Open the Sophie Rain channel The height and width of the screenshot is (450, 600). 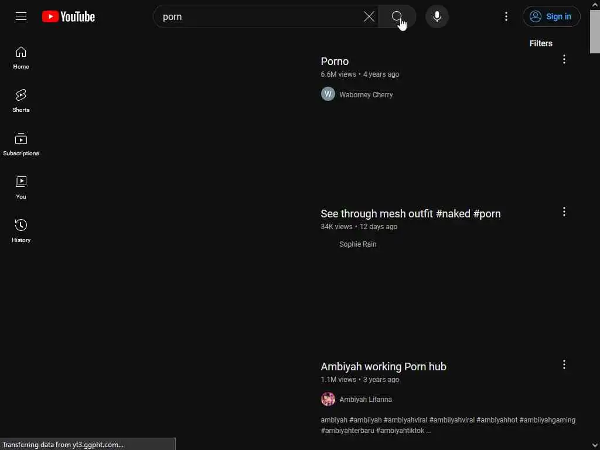tap(358, 244)
